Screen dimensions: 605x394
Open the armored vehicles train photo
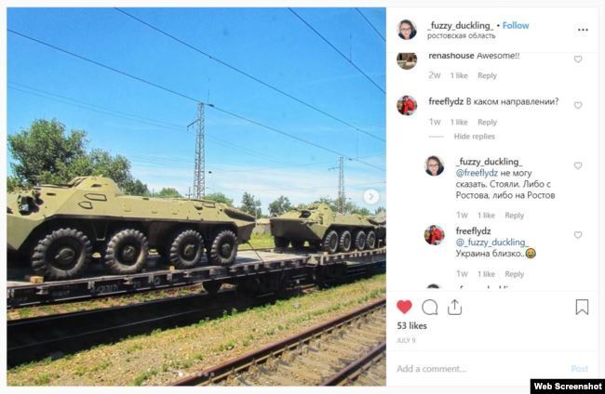pos(196,196)
